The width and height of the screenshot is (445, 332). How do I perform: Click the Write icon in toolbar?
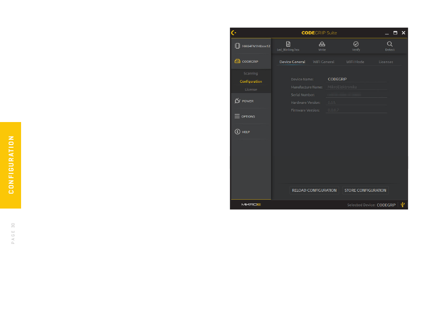click(322, 44)
